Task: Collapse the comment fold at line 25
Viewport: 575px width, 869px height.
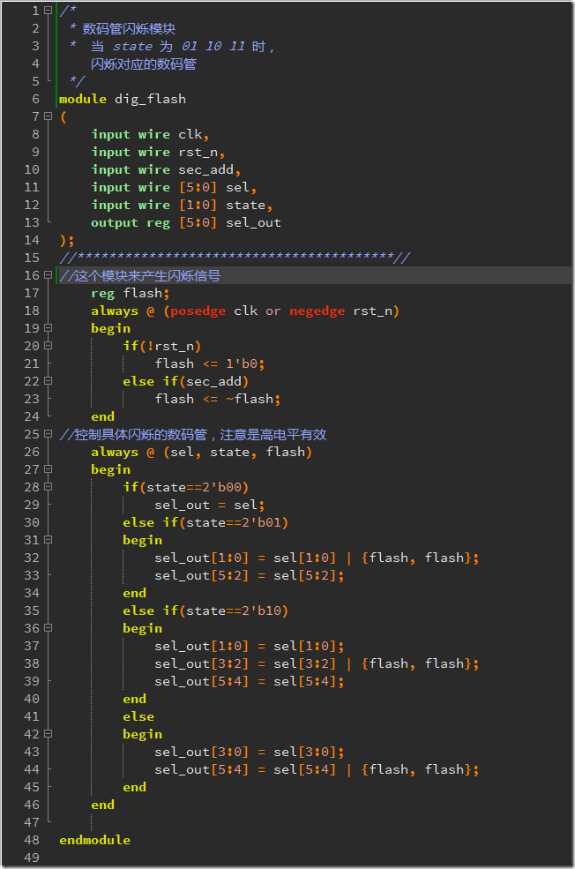Action: coord(49,434)
